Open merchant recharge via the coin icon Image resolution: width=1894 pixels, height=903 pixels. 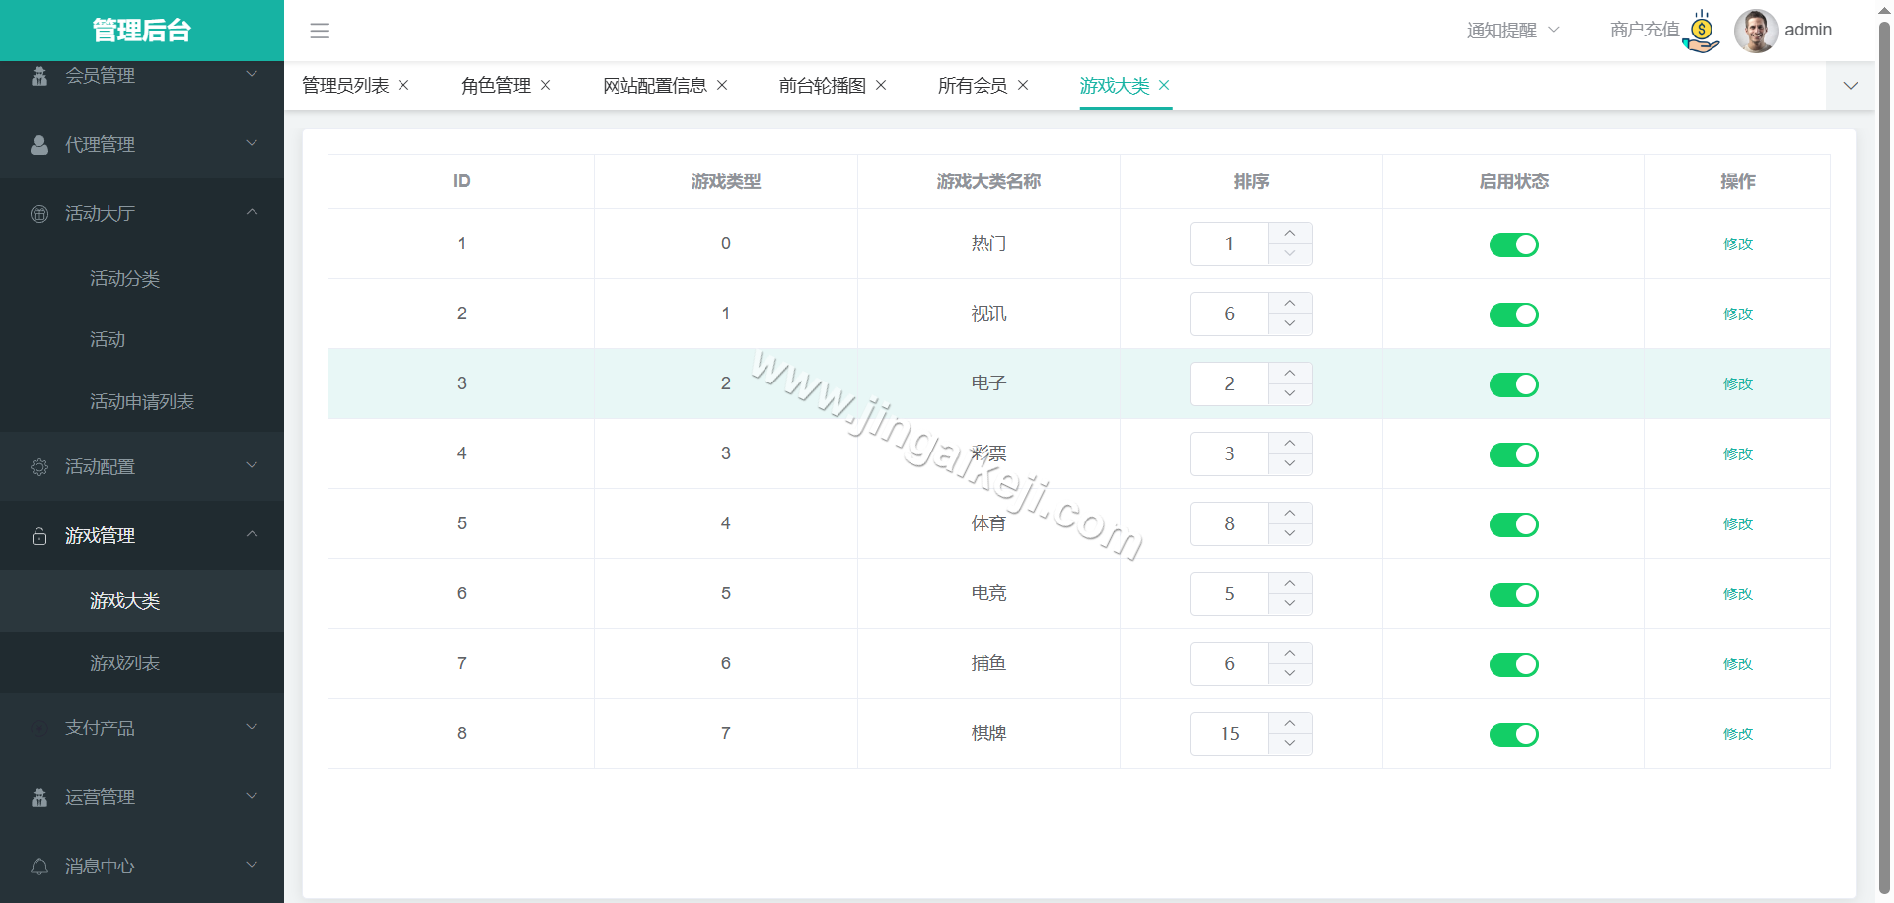(1701, 31)
